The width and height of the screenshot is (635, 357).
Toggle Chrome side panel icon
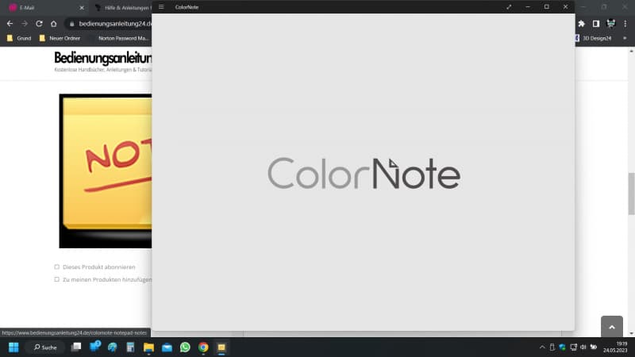coord(596,24)
